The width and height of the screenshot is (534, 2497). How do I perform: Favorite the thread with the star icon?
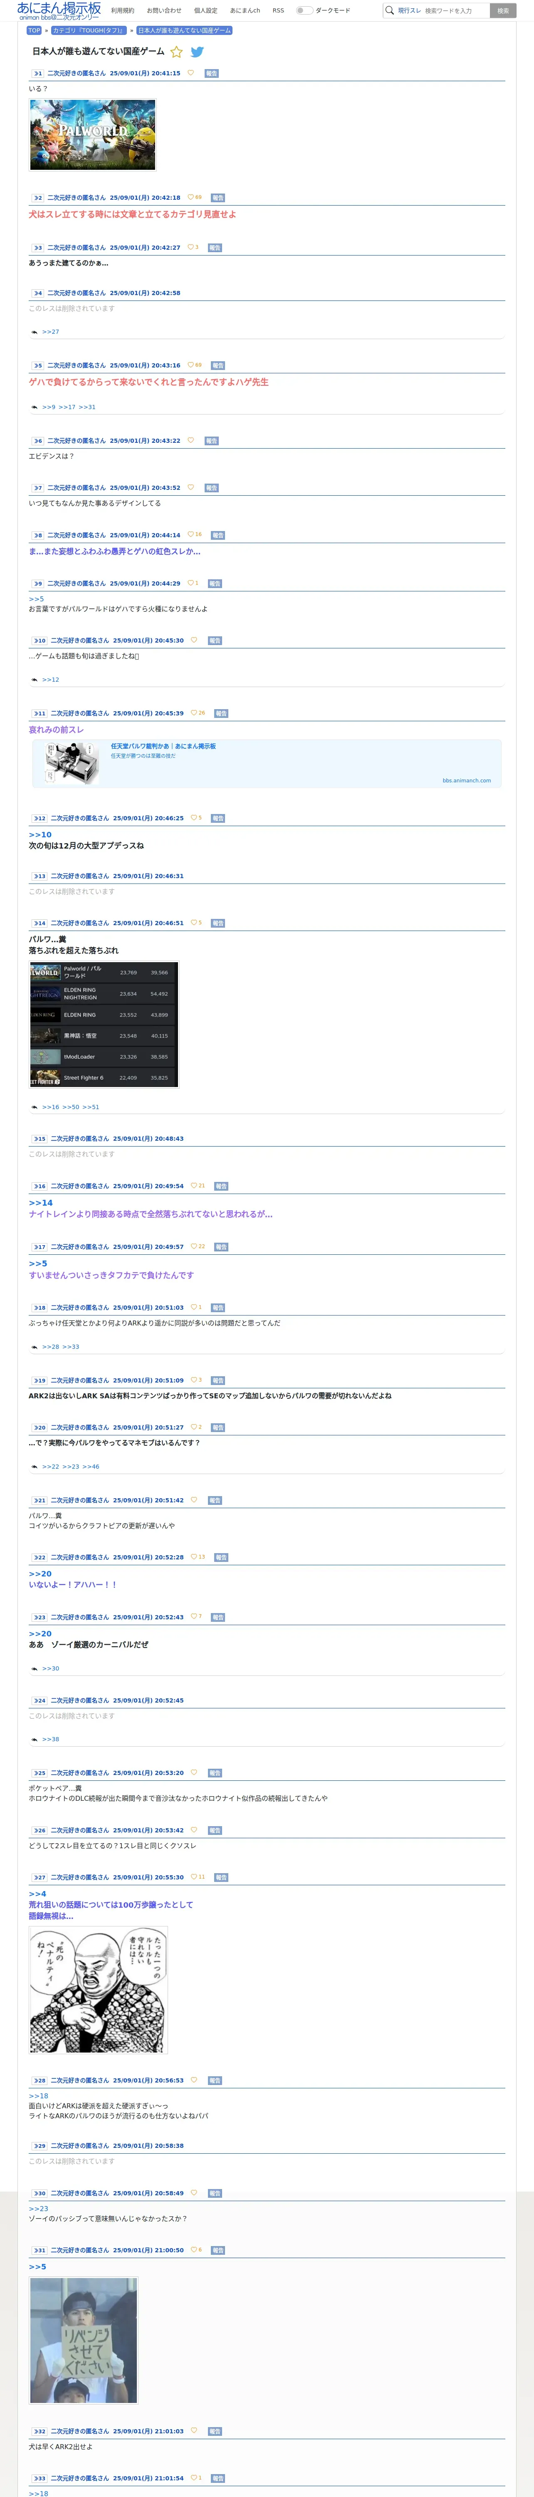point(176,52)
